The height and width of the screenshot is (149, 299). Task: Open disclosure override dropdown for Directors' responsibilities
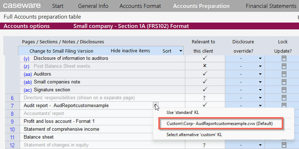point(260,98)
